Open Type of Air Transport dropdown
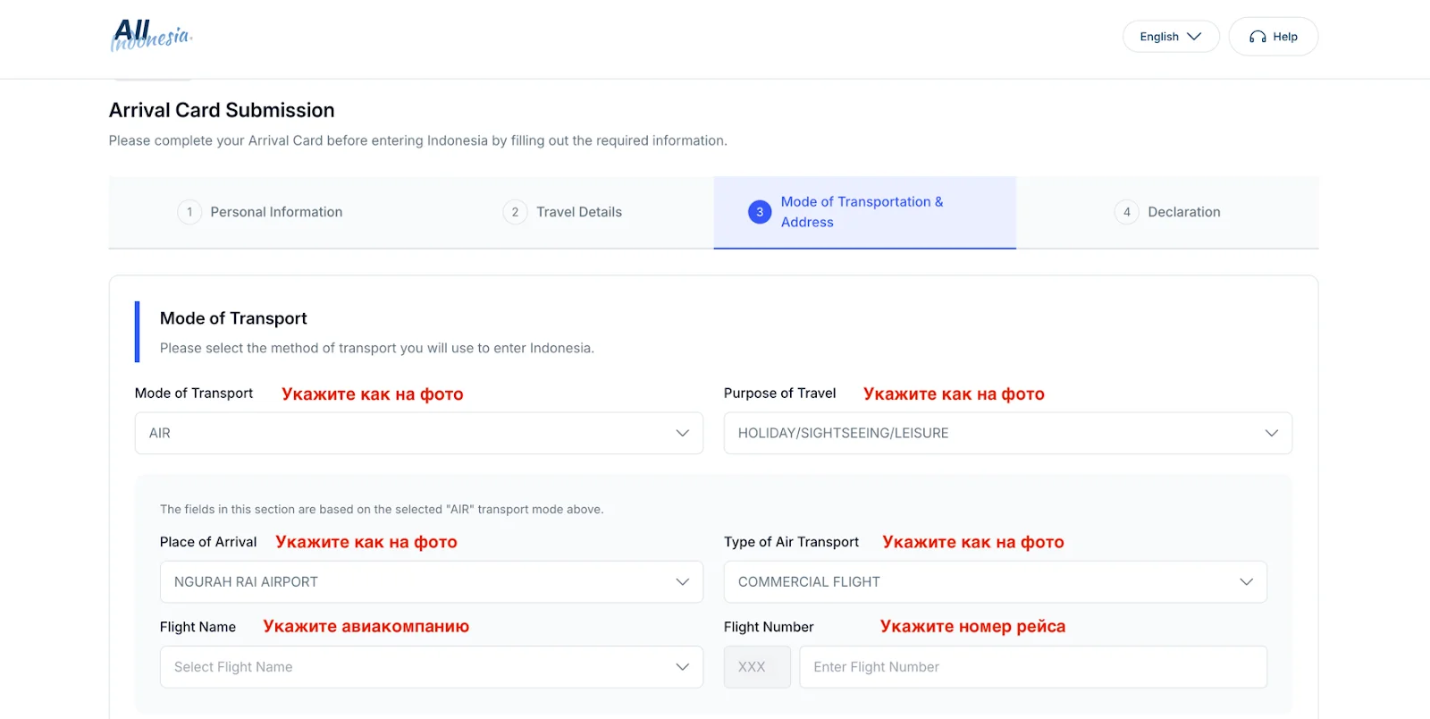Image resolution: width=1430 pixels, height=719 pixels. click(x=995, y=582)
